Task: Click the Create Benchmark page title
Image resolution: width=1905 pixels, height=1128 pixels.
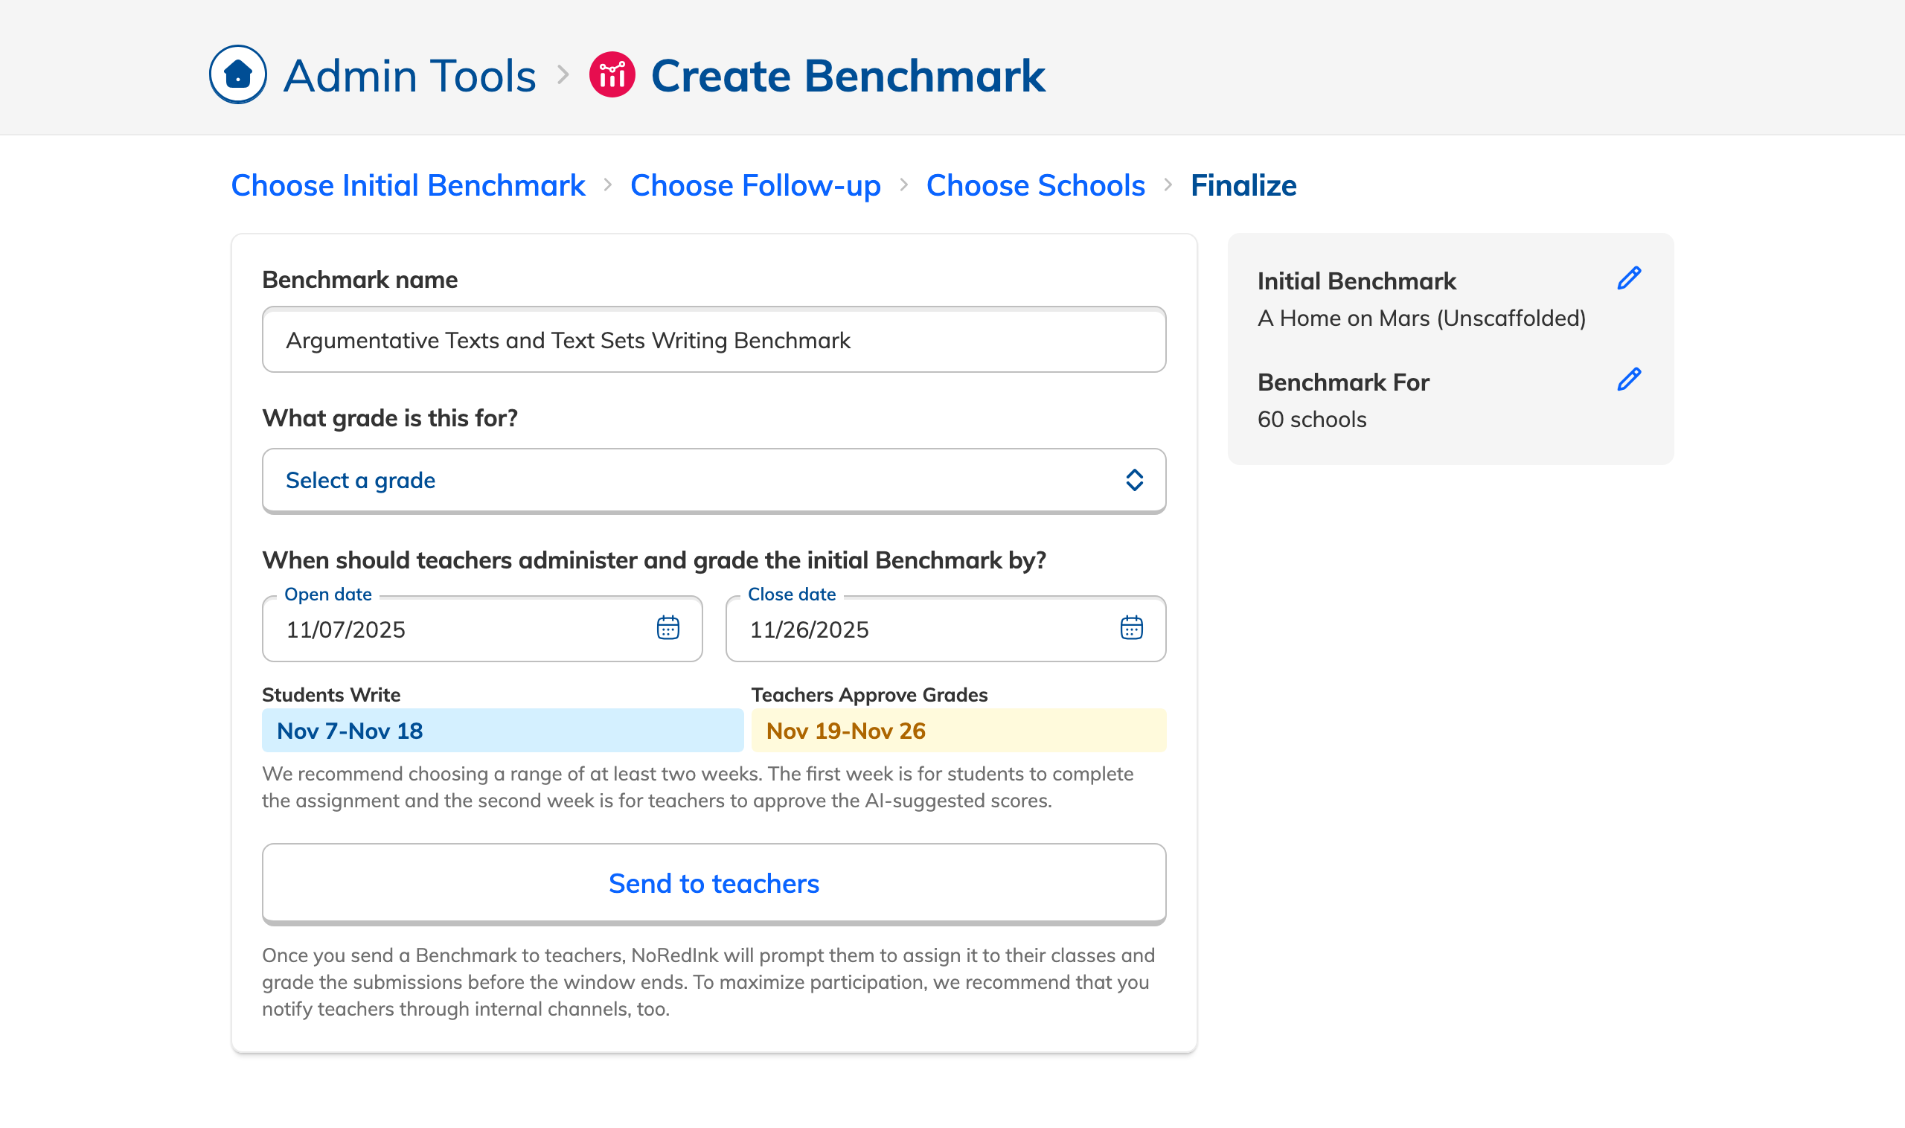Action: (x=848, y=76)
